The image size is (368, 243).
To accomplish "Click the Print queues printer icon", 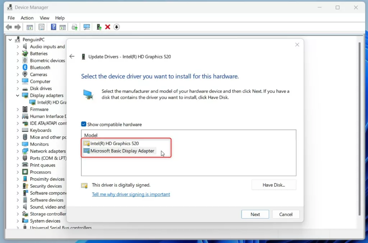I will tap(25, 165).
